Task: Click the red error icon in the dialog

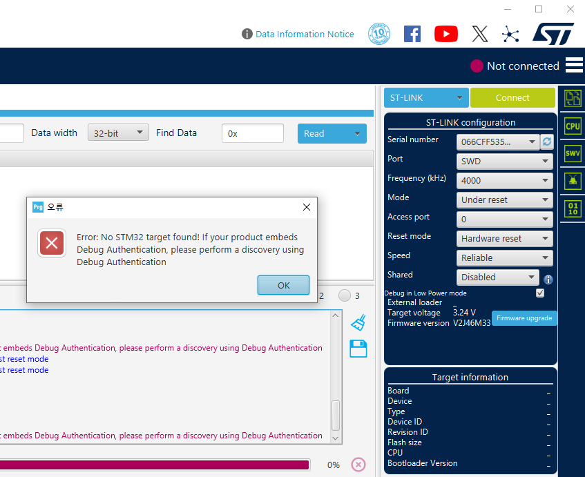Action: point(52,243)
